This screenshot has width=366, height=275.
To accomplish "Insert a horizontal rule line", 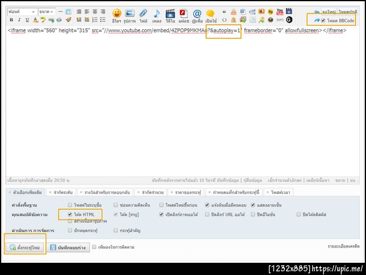I will [x=60, y=12].
